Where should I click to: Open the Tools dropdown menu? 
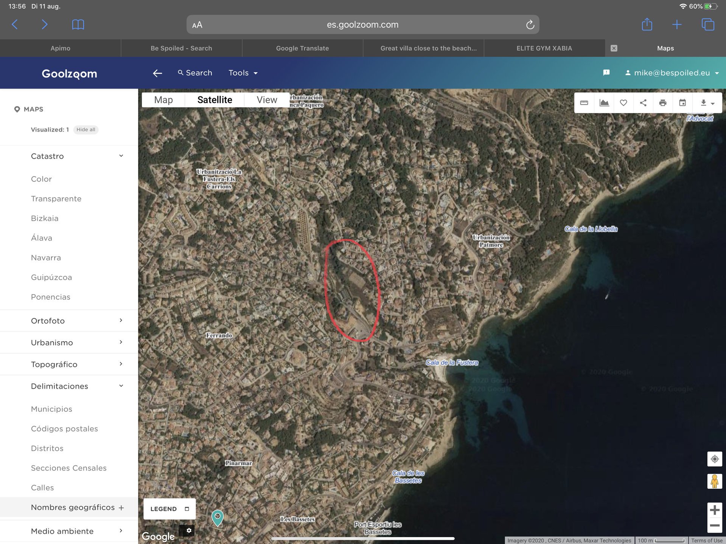coord(243,73)
